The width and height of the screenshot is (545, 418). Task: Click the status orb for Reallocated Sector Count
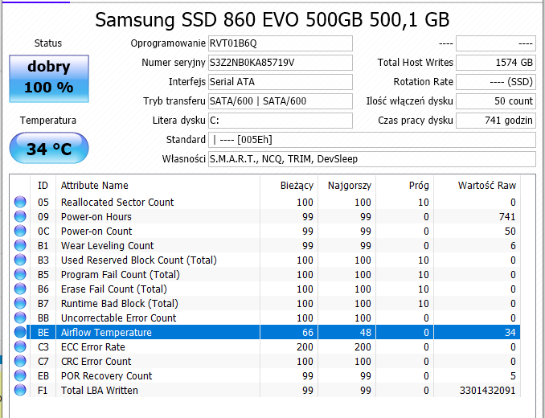(x=20, y=203)
